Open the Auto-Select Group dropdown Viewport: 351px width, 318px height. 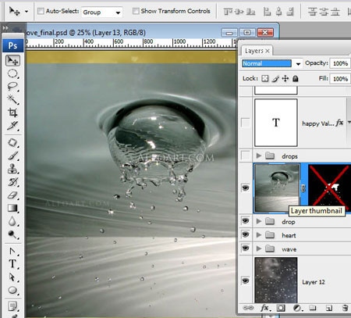pyautogui.click(x=101, y=12)
